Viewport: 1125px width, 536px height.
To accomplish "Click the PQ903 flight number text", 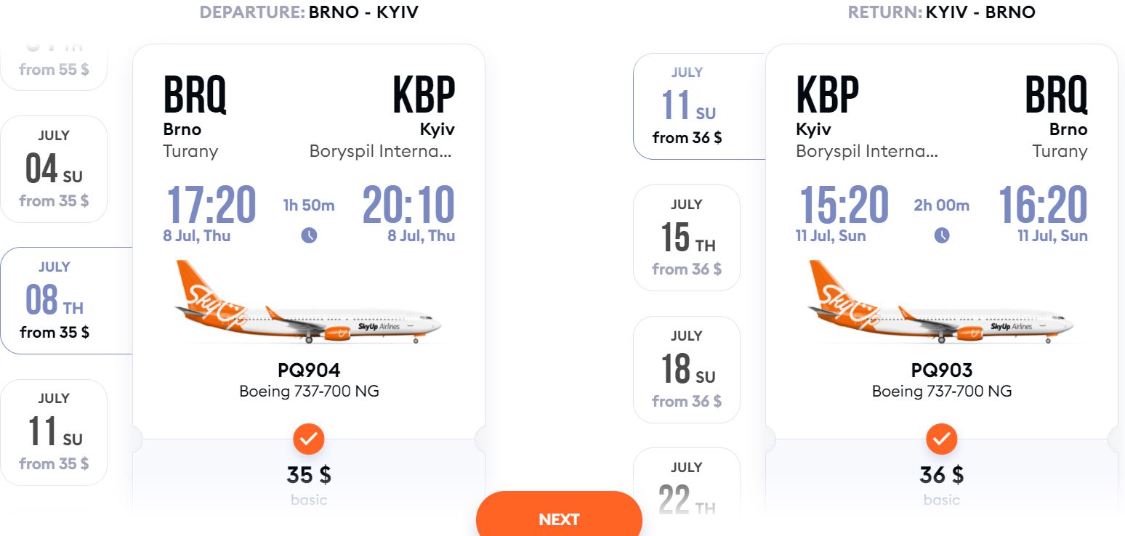I will 942,370.
